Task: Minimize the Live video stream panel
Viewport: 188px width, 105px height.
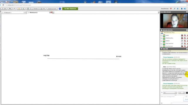Action: pyautogui.click(x=187, y=12)
